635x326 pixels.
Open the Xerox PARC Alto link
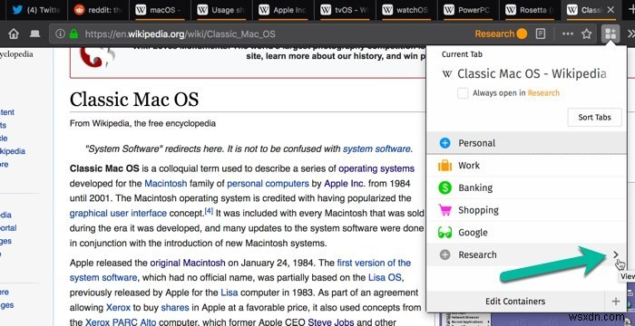click(x=120, y=322)
